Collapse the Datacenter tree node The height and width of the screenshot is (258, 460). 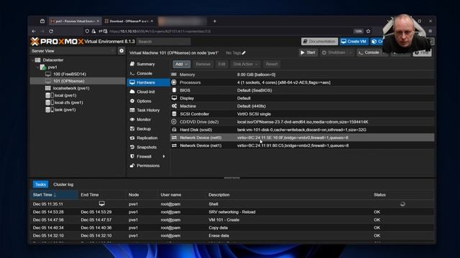coord(33,60)
